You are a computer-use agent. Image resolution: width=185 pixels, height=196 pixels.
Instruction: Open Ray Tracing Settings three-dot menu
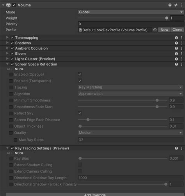click(x=182, y=148)
